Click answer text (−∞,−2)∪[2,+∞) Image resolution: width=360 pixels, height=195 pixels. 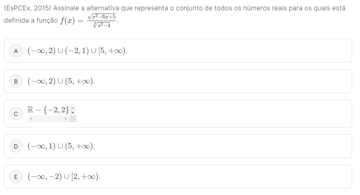[x=64, y=176]
